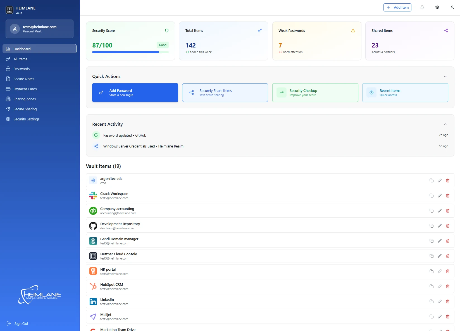The image size is (460, 331).
Task: Copy HR portal credentials
Action: (x=432, y=271)
